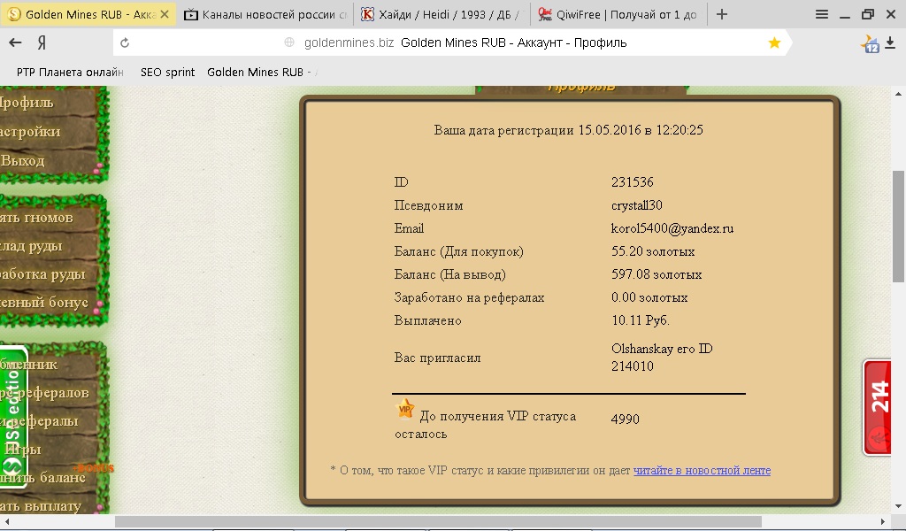Click the balance 55.20 золотых
Screen dimensions: 906x531
click(653, 251)
